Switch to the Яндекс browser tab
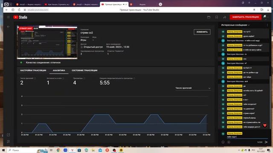273x153 pixels. tap(143, 5)
